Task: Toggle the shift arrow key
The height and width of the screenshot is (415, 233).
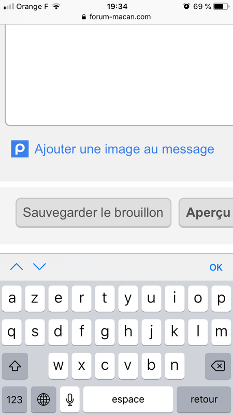Action: click(15, 366)
